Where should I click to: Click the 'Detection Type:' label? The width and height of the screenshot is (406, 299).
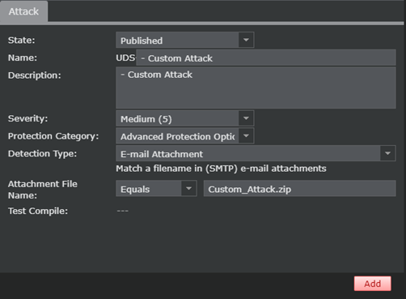tap(42, 154)
